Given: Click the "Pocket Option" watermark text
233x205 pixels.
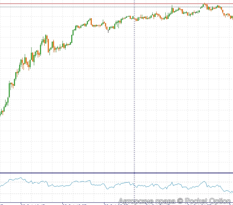Looking at the screenshot, I should (x=208, y=201).
